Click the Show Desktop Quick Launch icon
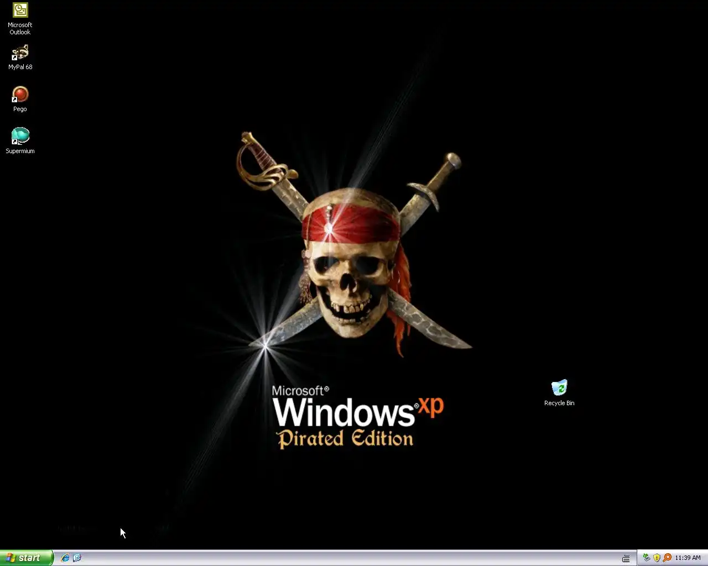 (77, 558)
